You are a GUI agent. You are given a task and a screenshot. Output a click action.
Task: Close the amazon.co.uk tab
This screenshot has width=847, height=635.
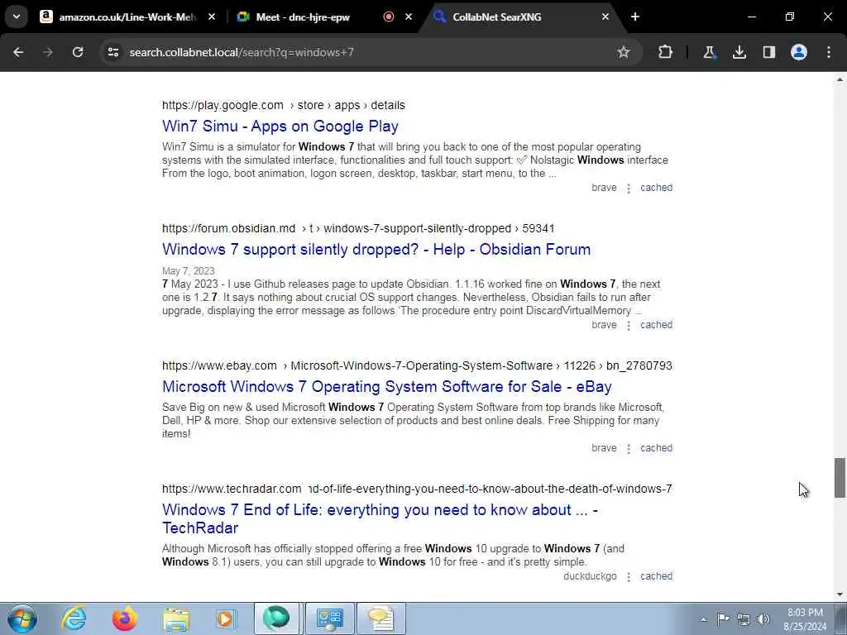coord(212,17)
